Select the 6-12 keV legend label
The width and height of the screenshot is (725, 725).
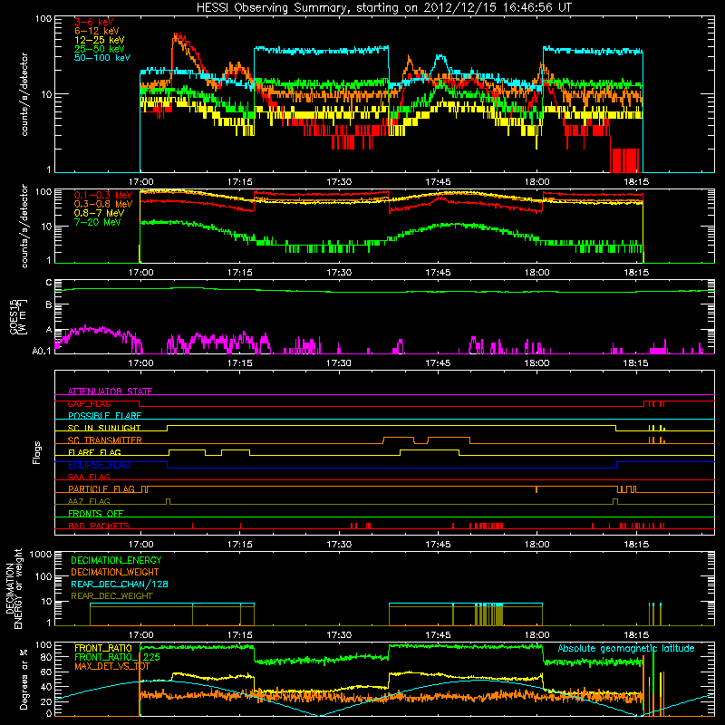click(x=97, y=31)
